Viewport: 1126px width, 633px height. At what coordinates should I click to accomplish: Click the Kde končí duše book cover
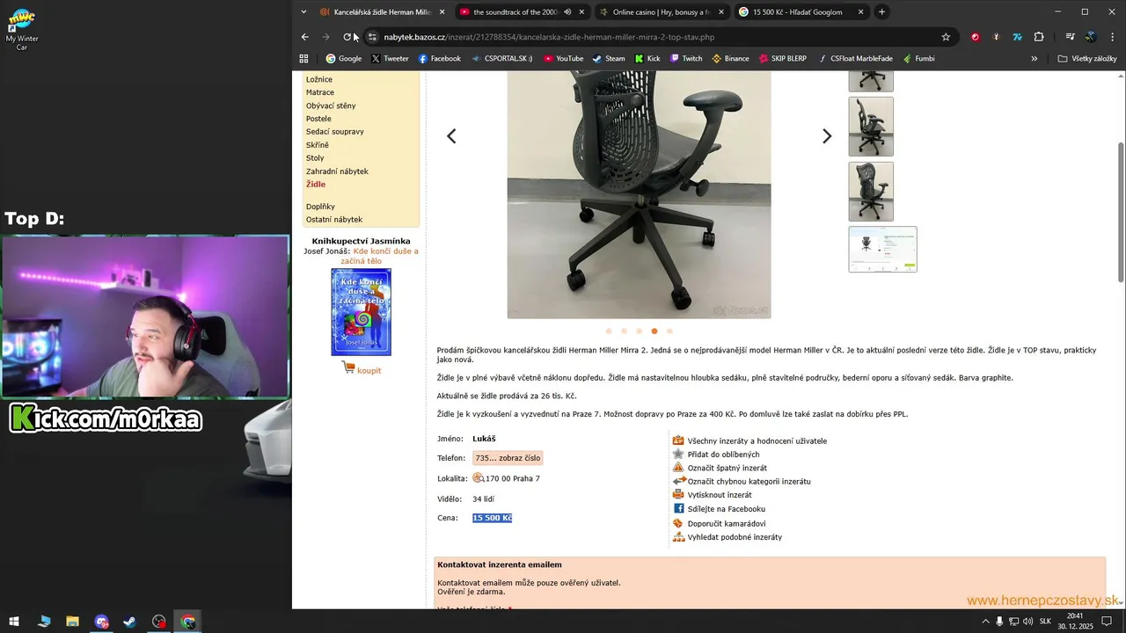[x=361, y=312]
